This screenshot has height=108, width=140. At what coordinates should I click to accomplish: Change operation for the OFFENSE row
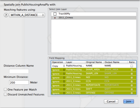[59, 93]
